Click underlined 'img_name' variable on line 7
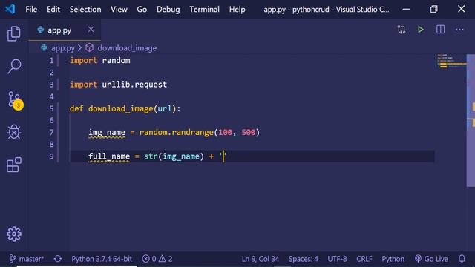475x267 pixels. [x=107, y=133]
